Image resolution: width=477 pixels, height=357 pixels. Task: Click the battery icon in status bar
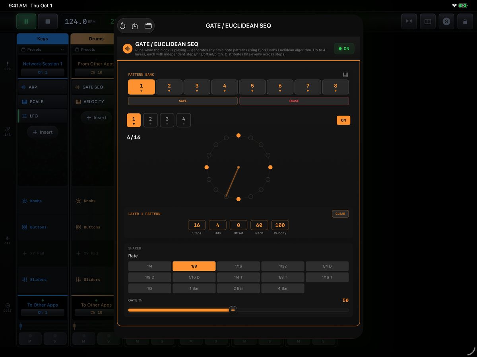tap(463, 6)
